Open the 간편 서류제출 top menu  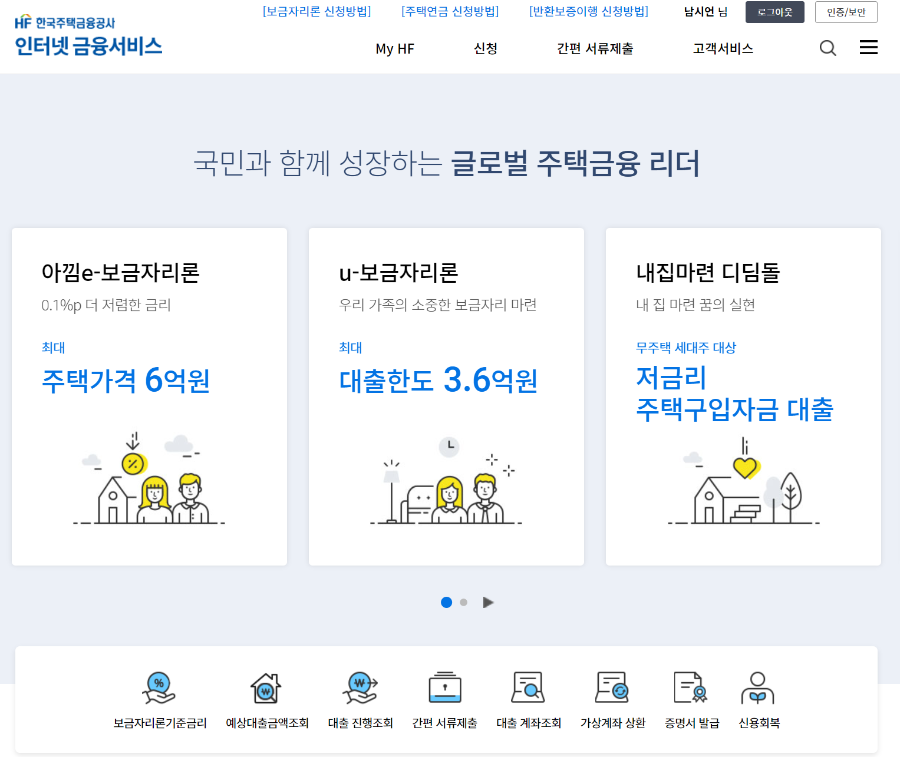point(595,48)
